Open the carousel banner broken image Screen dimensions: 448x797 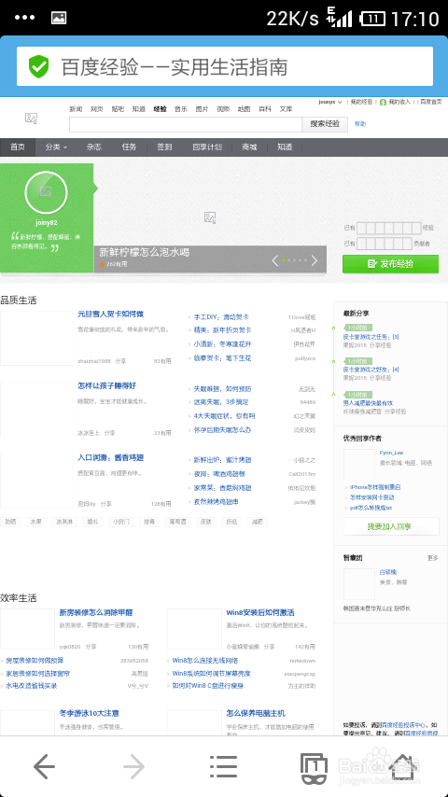click(x=210, y=217)
